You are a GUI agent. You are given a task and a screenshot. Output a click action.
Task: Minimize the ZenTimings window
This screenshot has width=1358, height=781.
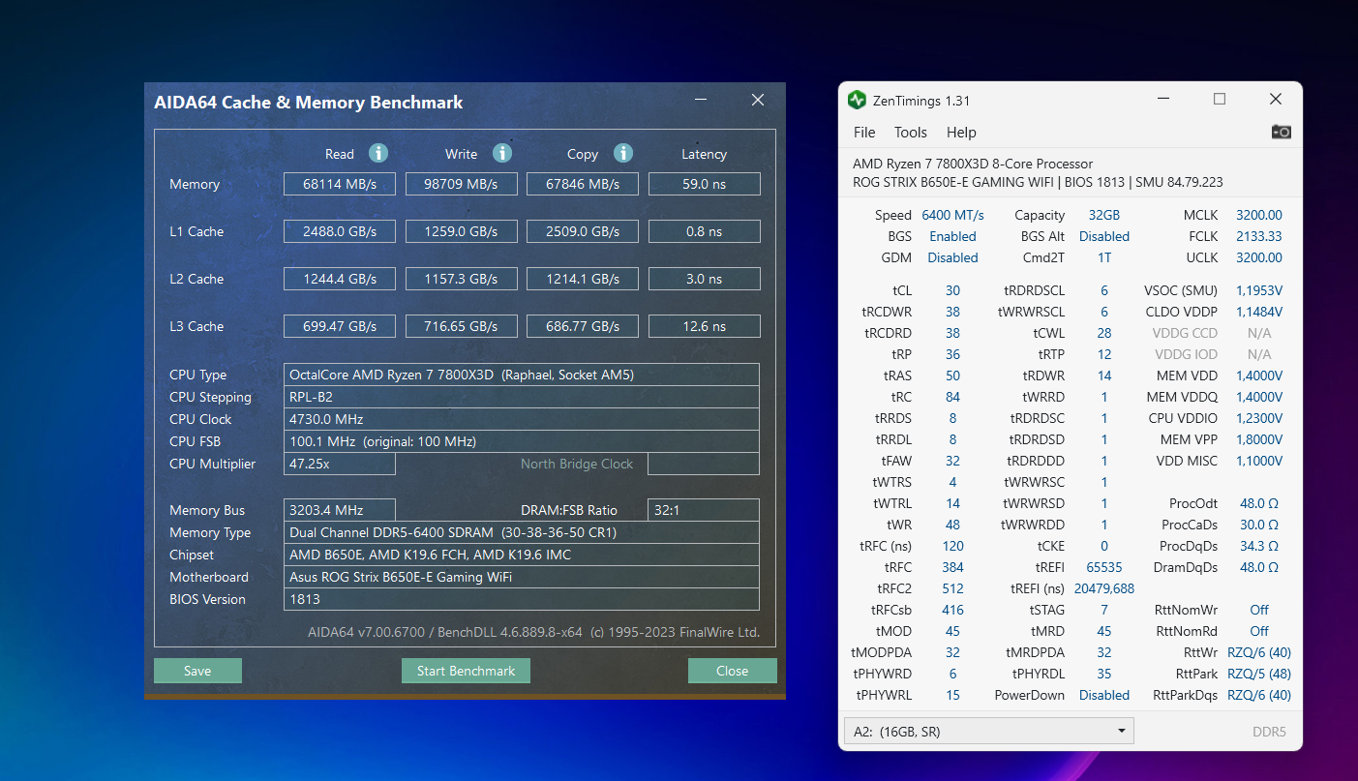[1163, 100]
